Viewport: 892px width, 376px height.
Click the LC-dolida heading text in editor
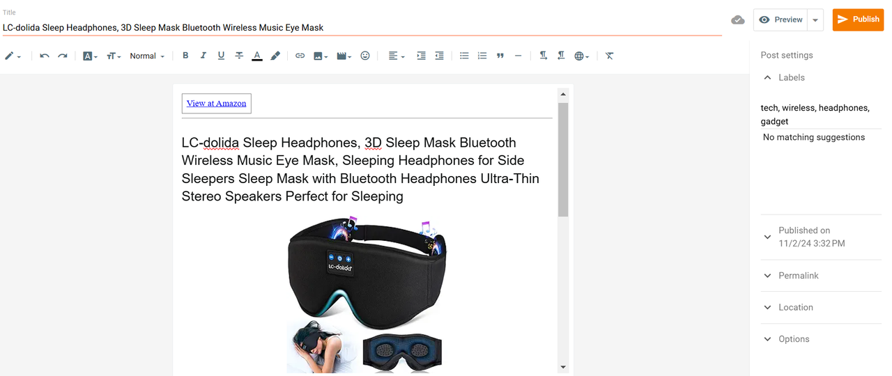[x=360, y=169]
